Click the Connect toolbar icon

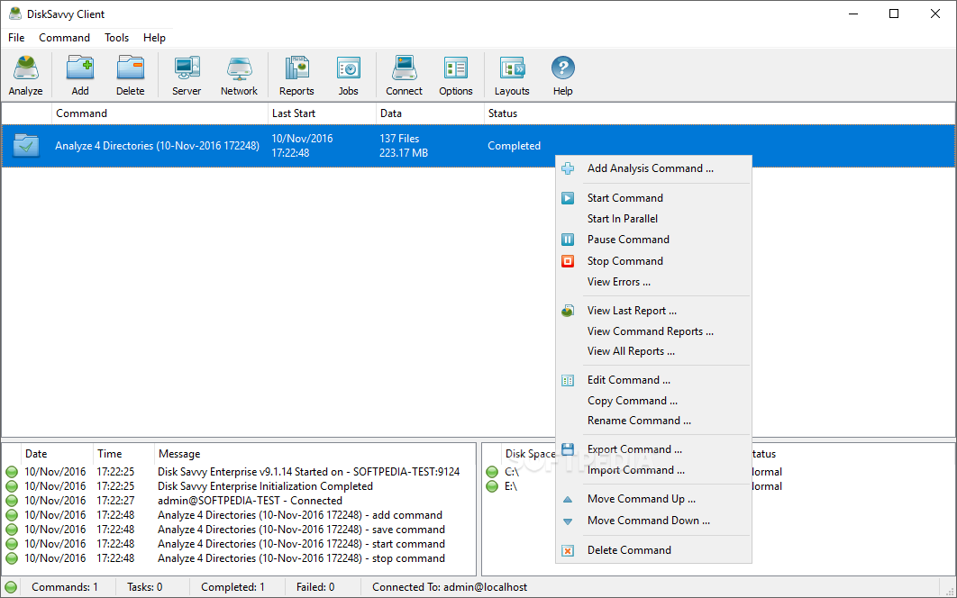click(404, 75)
